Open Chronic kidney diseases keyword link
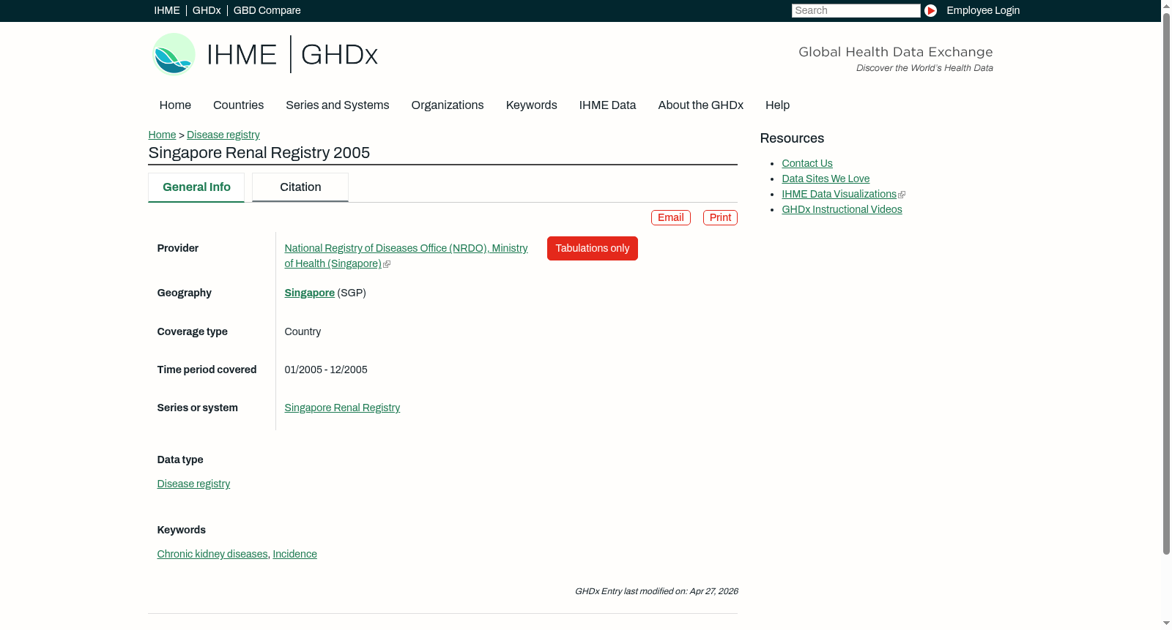Image resolution: width=1172 pixels, height=630 pixels. point(212,555)
